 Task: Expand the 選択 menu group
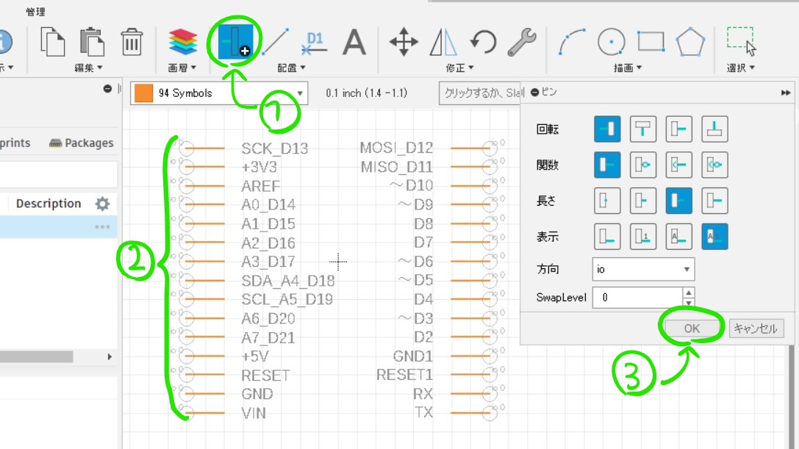(x=740, y=68)
